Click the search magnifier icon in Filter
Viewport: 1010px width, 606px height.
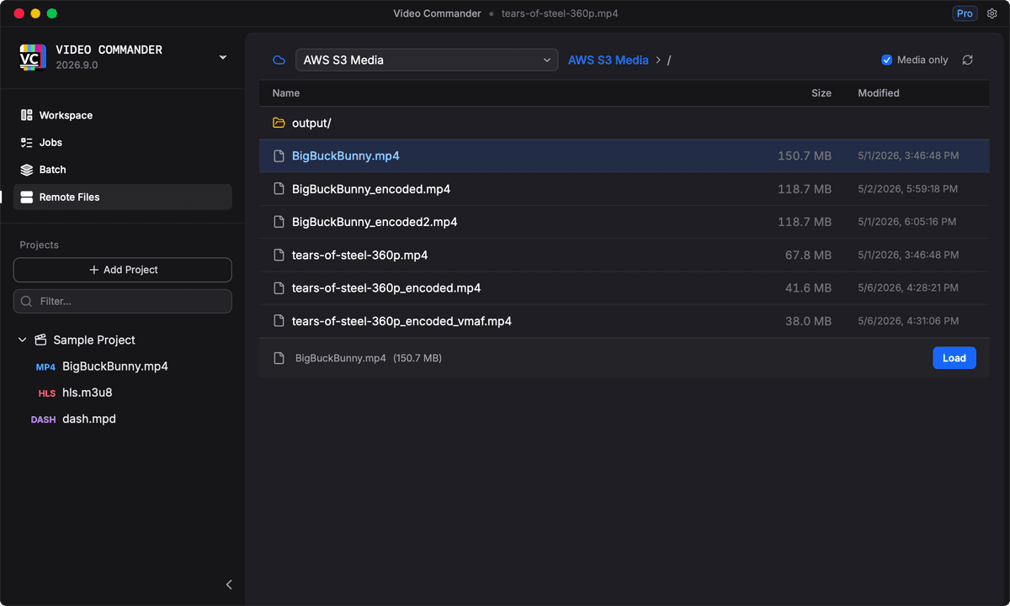[x=27, y=301]
